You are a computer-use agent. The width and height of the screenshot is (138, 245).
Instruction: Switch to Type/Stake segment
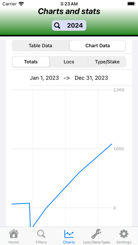click(x=107, y=62)
